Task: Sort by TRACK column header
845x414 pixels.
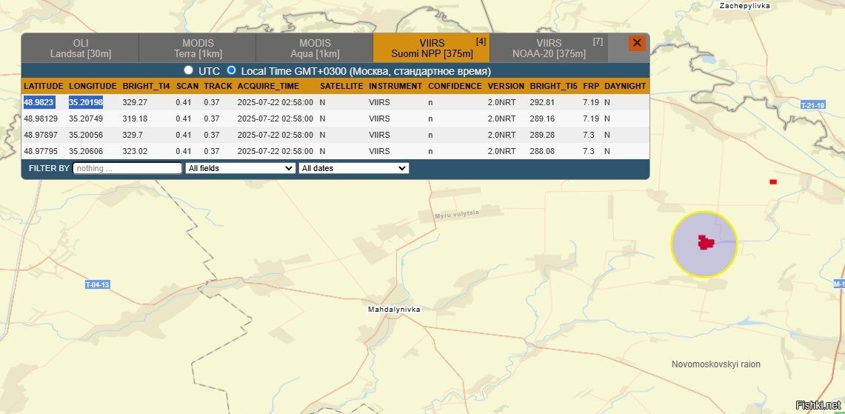Action: coord(218,86)
